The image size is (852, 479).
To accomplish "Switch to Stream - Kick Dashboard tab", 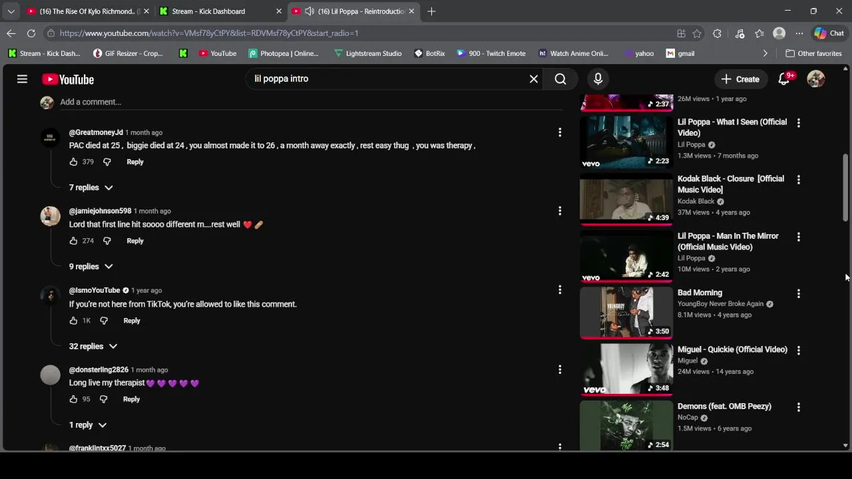I will point(220,11).
